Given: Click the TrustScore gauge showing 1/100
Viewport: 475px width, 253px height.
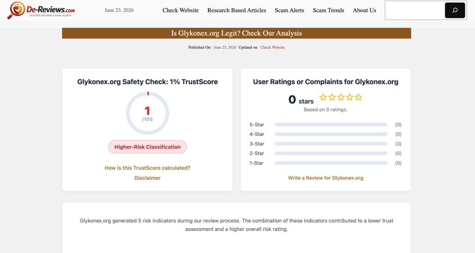Looking at the screenshot, I should 147,113.
